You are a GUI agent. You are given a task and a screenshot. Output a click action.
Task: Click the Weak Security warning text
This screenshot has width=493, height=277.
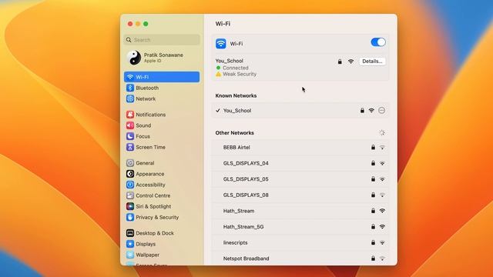[x=240, y=74]
